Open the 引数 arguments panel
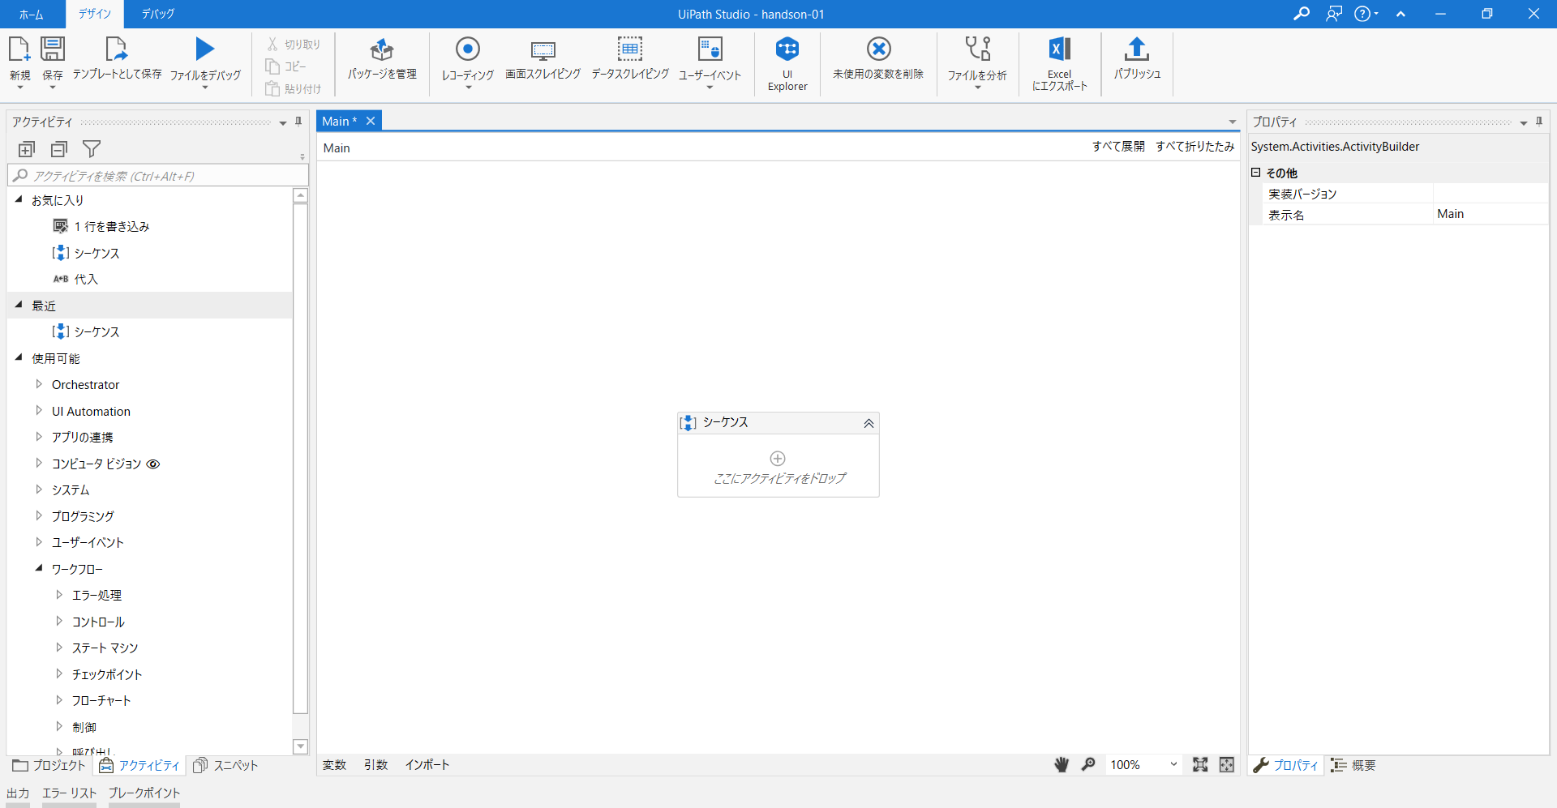 tap(375, 764)
